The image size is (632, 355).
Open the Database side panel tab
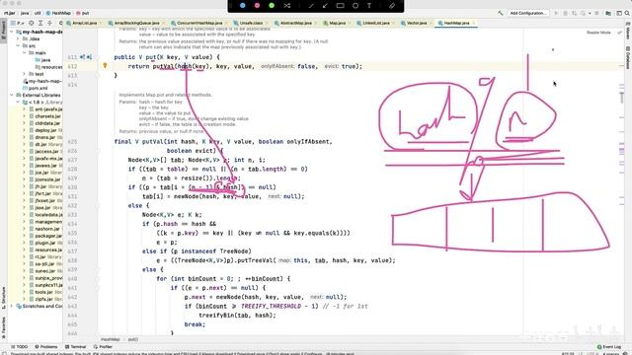point(628,57)
